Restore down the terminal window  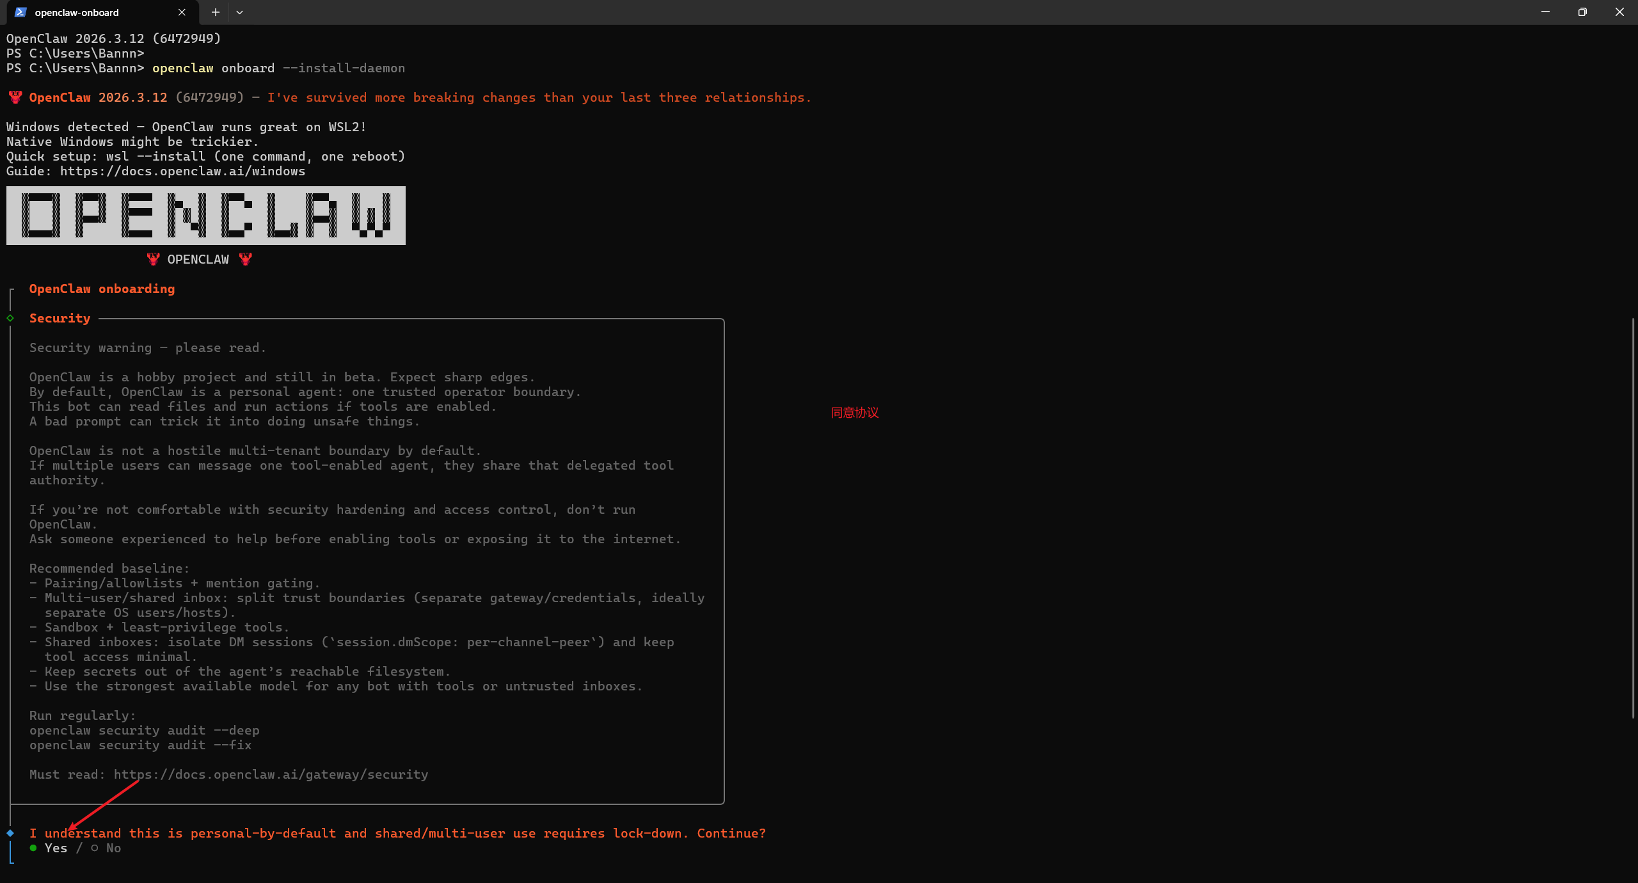1582,12
